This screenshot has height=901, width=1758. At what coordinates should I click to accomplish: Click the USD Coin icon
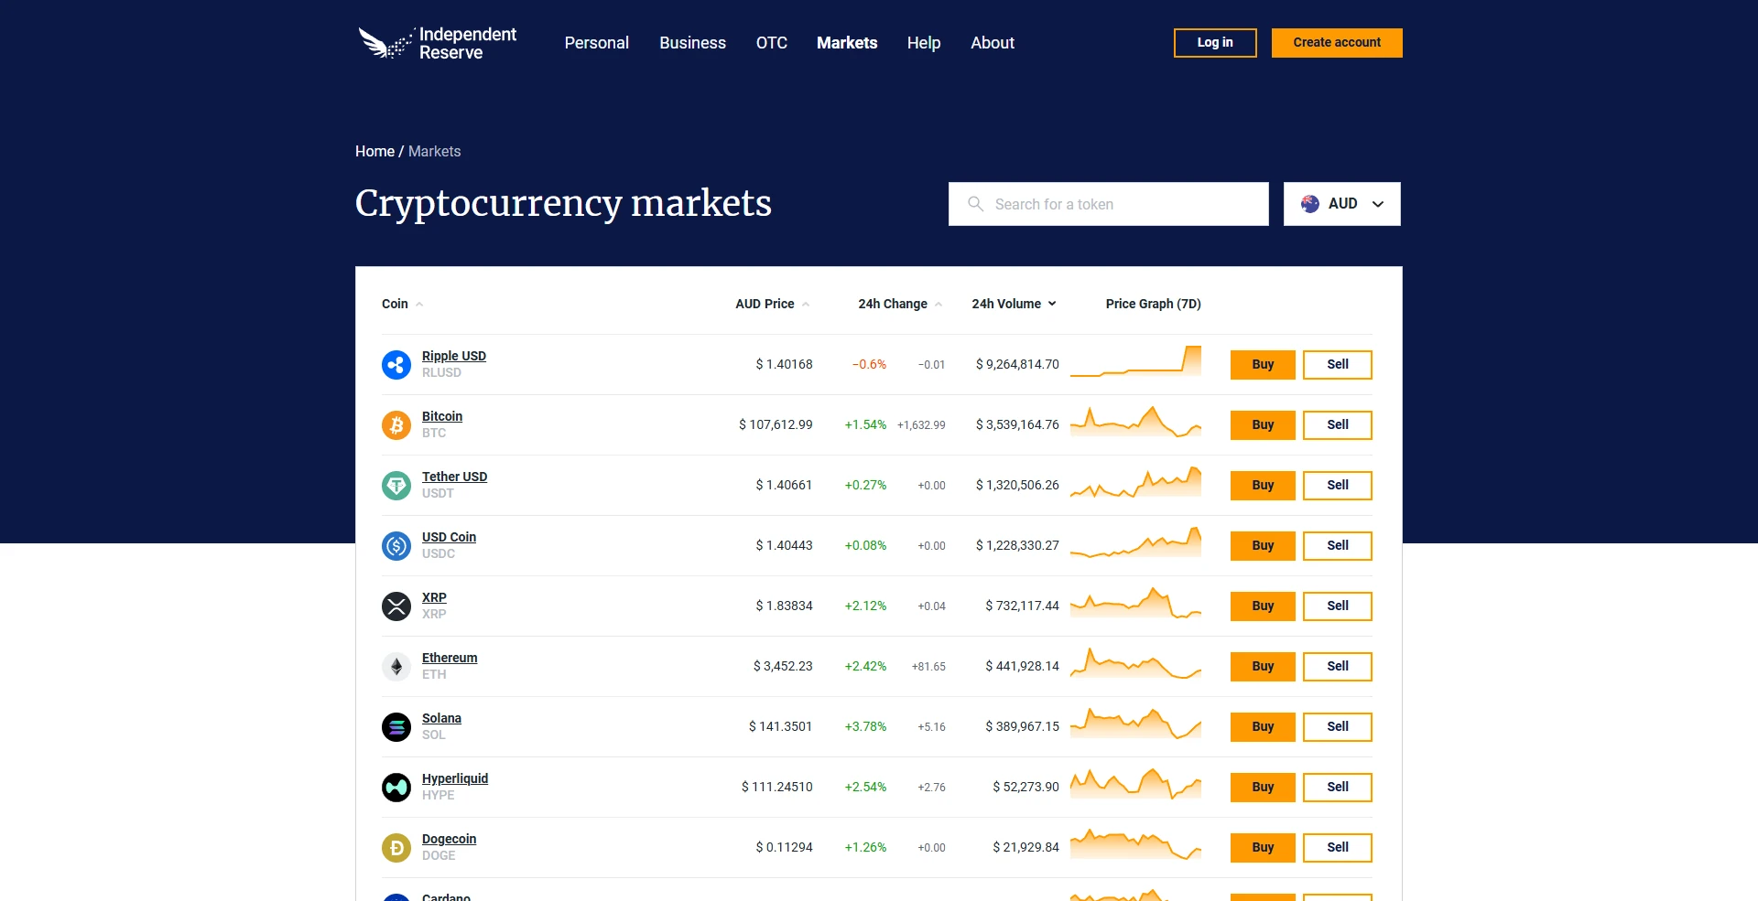pos(396,546)
